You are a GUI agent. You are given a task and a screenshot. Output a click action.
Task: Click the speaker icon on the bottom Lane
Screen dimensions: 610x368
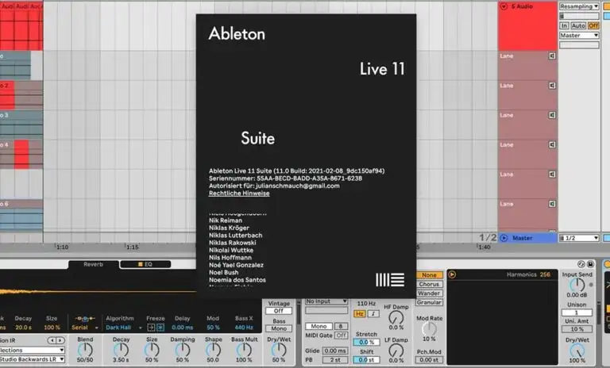[x=552, y=204]
